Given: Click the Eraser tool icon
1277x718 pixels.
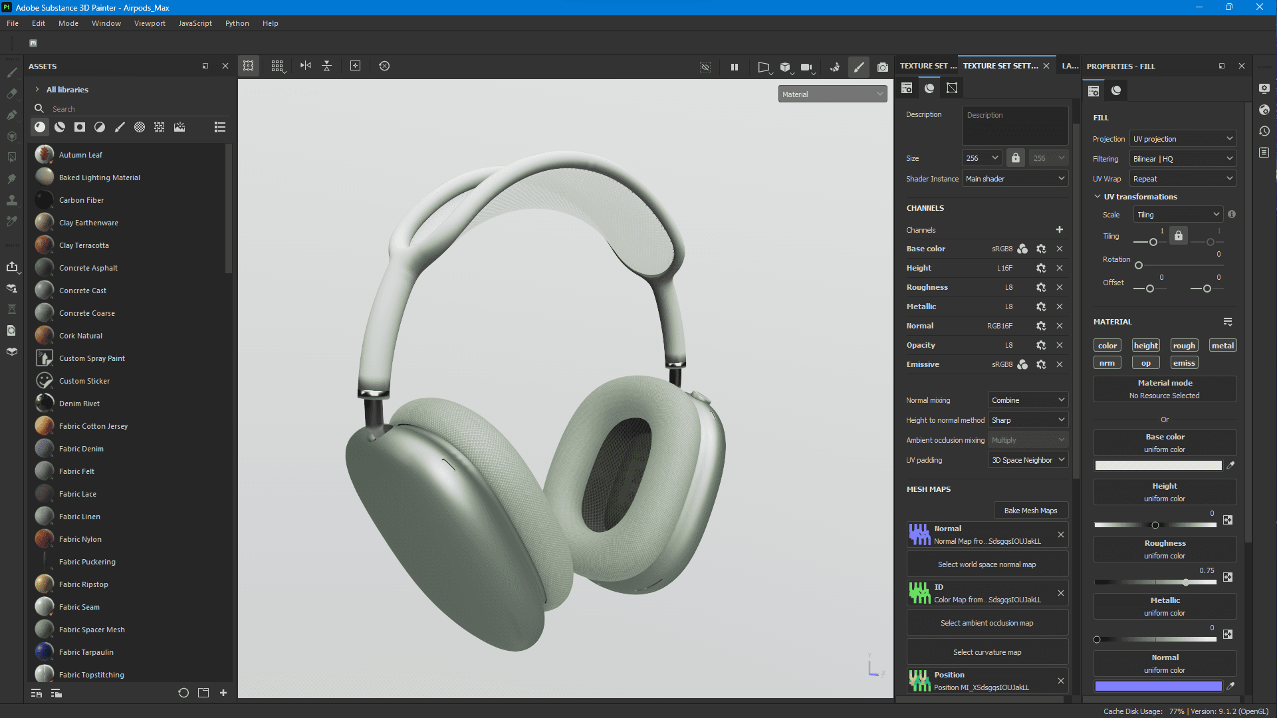Looking at the screenshot, I should [12, 94].
